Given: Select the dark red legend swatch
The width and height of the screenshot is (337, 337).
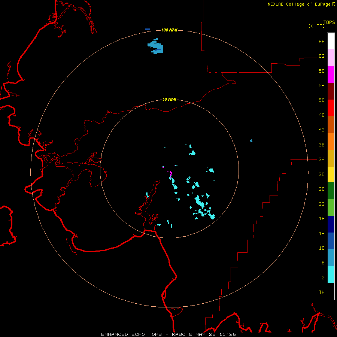Looking at the screenshot, I should (x=331, y=91).
